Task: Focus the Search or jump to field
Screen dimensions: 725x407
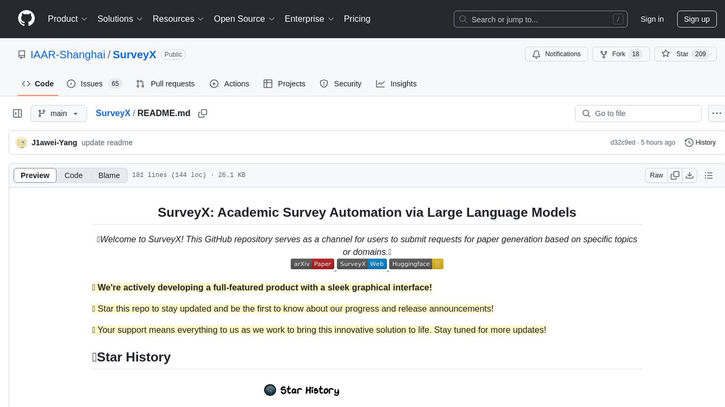Action: 539,19
